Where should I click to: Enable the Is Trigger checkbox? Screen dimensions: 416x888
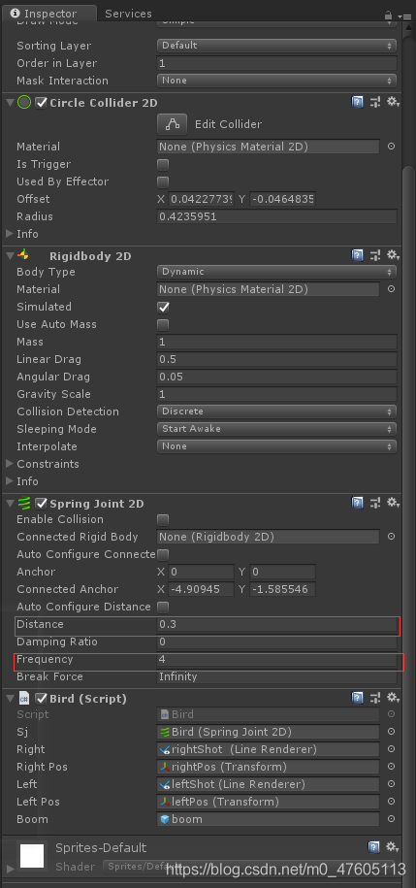click(163, 164)
